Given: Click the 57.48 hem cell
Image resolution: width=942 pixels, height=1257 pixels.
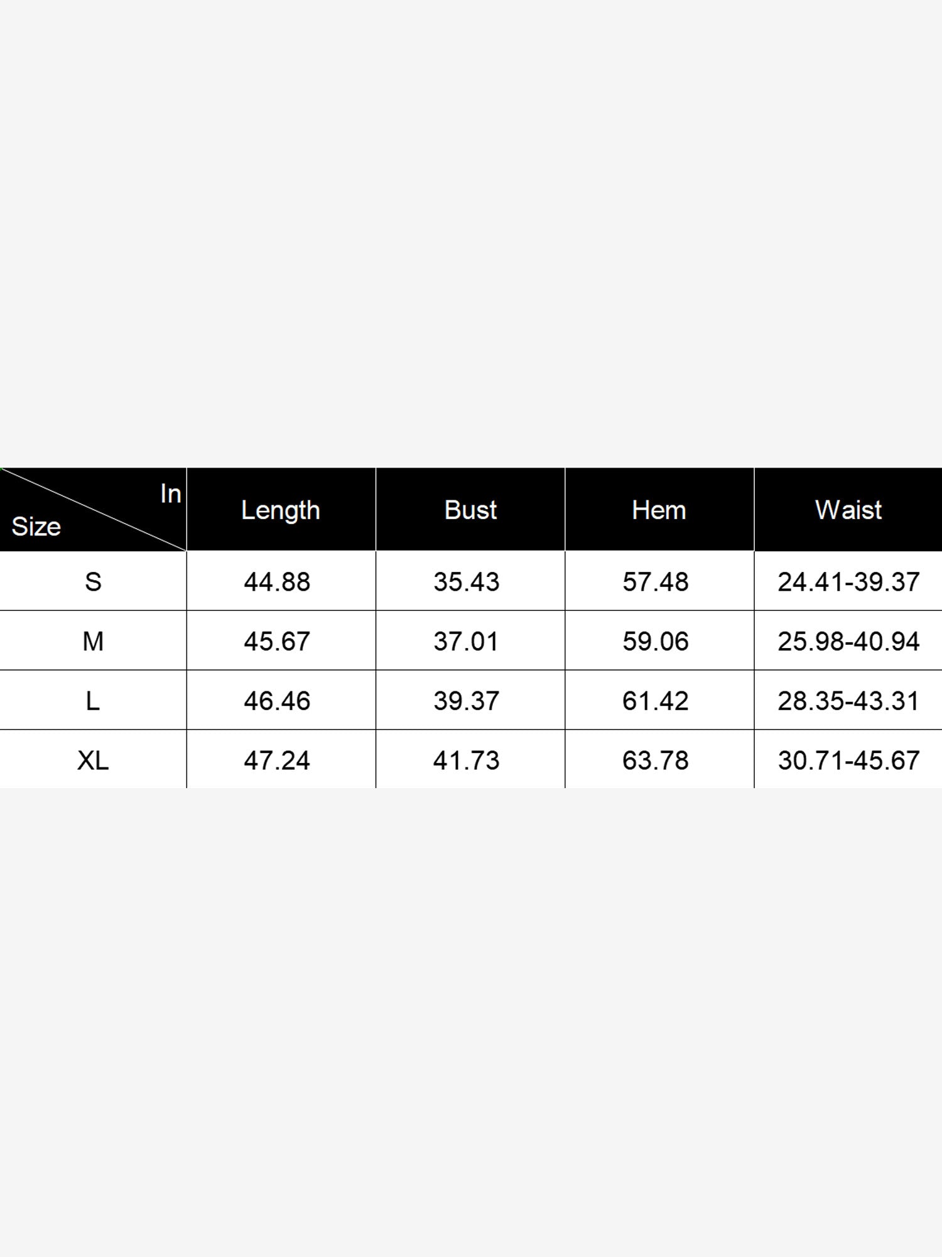Looking at the screenshot, I should click(x=656, y=582).
